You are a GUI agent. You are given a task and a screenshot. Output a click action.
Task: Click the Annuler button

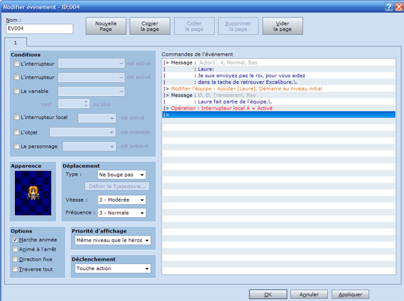point(309,294)
